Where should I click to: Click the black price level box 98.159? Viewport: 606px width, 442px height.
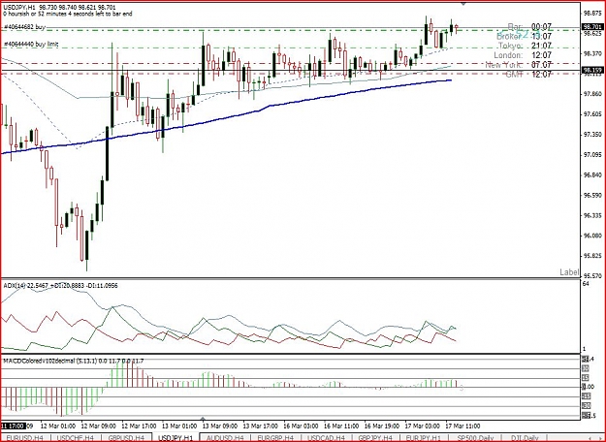(x=592, y=71)
